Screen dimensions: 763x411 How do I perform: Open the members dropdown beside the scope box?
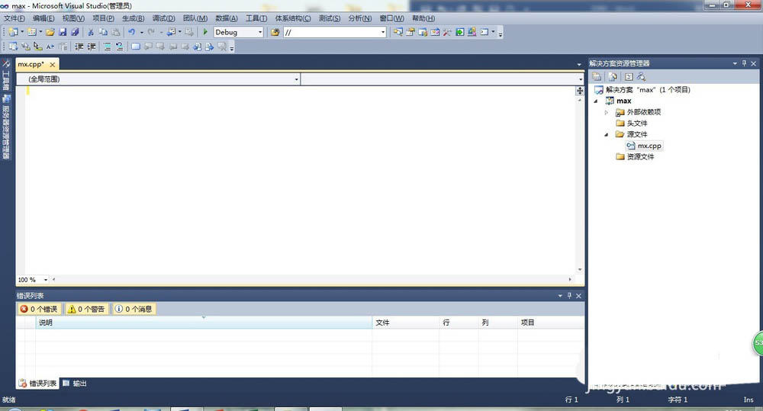[x=581, y=79]
